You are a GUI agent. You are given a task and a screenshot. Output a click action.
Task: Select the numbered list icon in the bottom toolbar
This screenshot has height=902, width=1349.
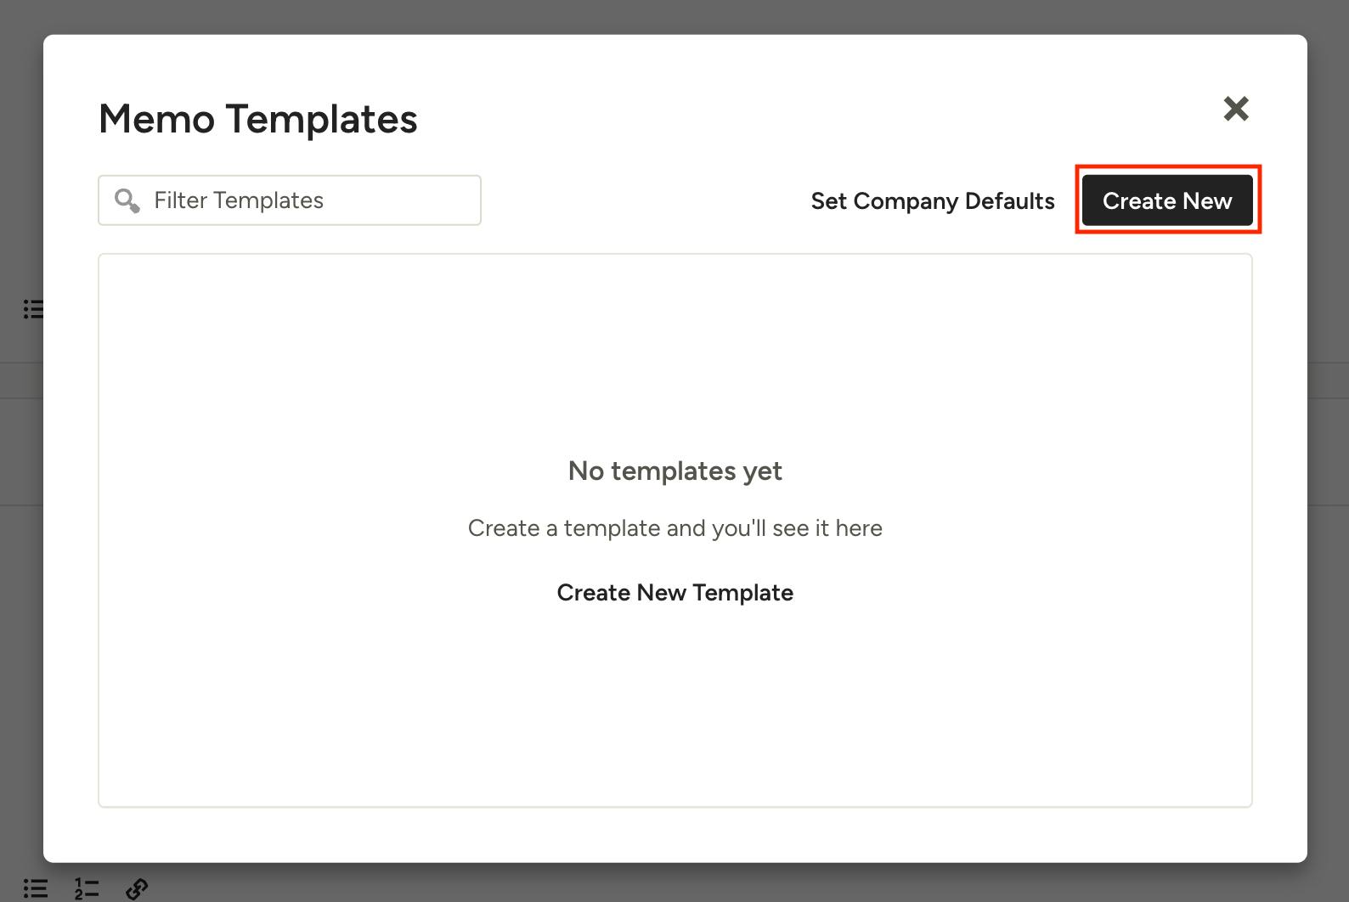click(x=85, y=888)
